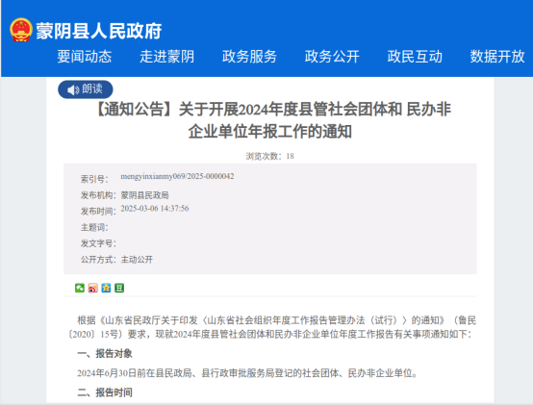Click the 一、报告对象 section heading
Image resolution: width=533 pixels, height=405 pixels.
105,354
